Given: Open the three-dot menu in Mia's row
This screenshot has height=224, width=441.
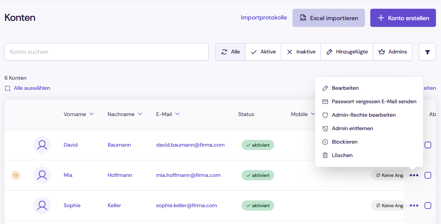Looking at the screenshot, I should pos(414,175).
